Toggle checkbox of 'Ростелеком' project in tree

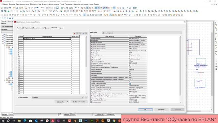(x=4, y=35)
